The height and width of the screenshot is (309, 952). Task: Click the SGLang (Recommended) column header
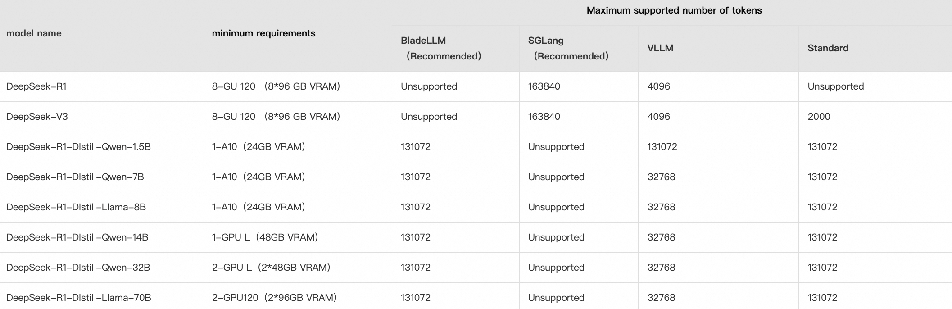568,48
